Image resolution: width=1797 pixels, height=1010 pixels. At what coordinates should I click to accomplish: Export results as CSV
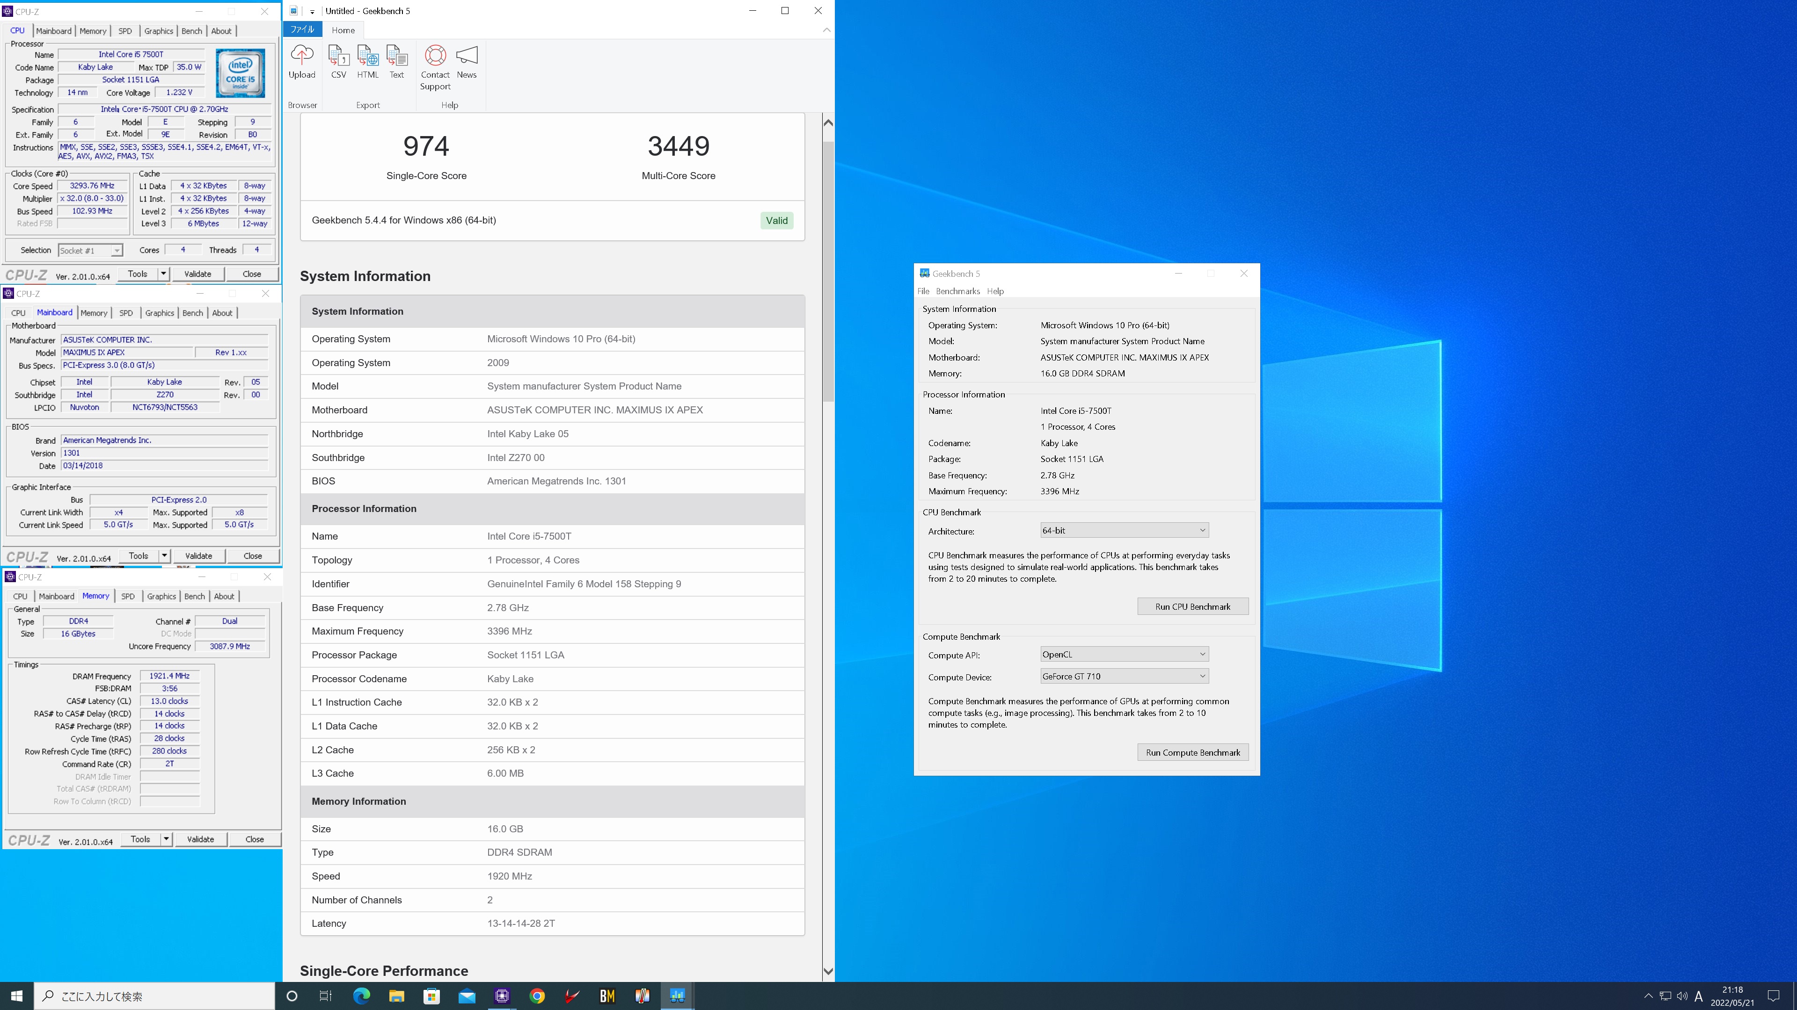click(338, 61)
